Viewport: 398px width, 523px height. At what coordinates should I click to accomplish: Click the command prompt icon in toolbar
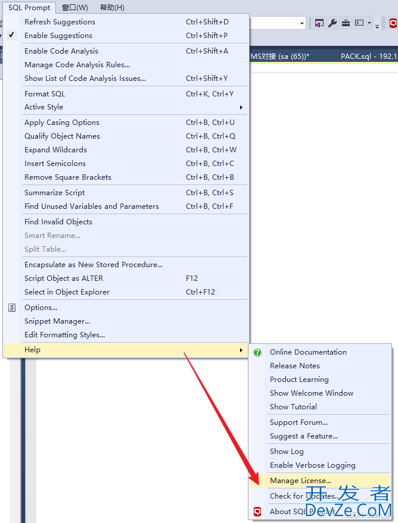click(359, 23)
